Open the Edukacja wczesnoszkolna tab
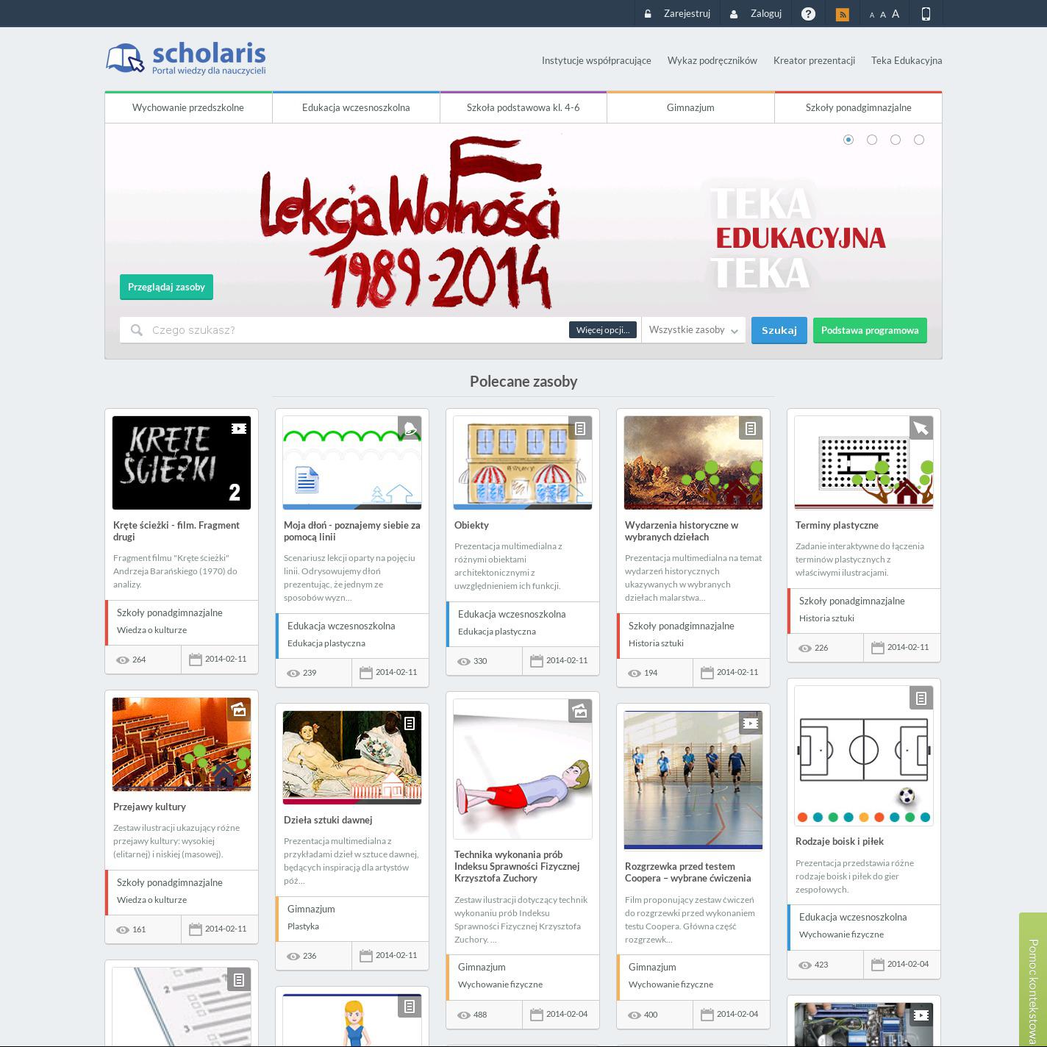Viewport: 1047px width, 1047px height. click(356, 107)
